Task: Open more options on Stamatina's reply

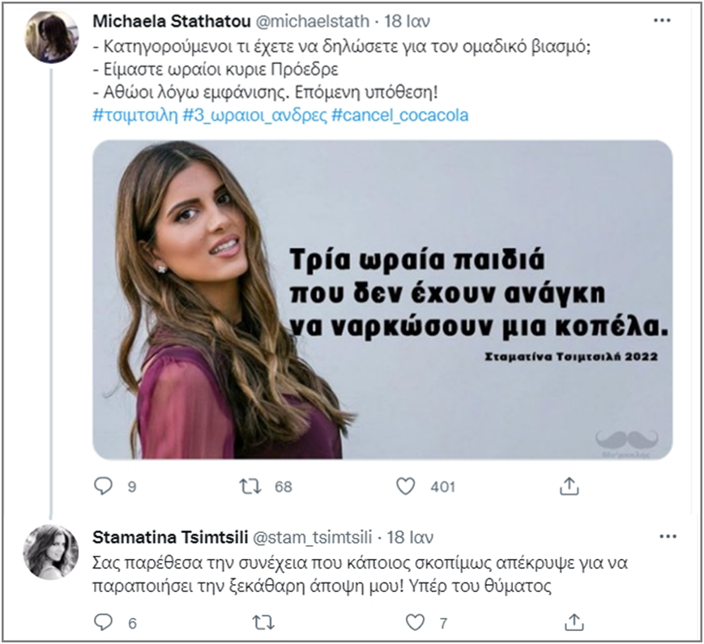Action: click(x=668, y=537)
